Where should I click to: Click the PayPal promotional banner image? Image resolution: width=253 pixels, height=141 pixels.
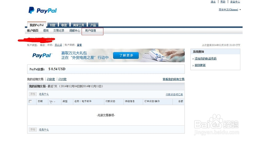[x=106, y=55]
